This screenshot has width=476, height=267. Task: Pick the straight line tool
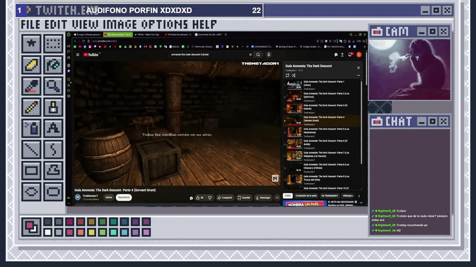(32, 150)
